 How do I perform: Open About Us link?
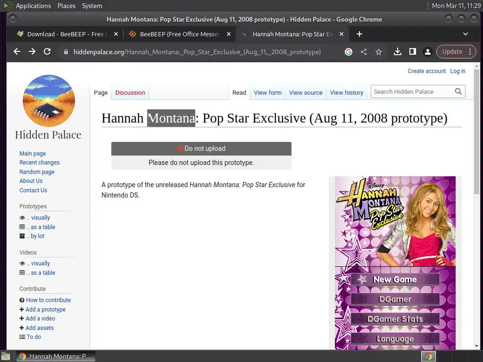[31, 181]
